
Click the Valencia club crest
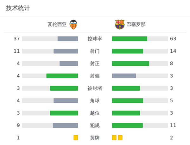click(73, 24)
